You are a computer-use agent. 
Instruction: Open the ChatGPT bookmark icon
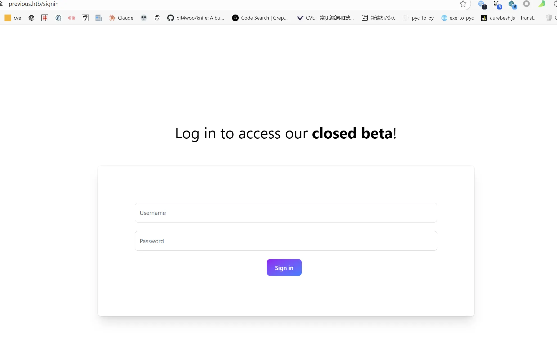pos(31,18)
